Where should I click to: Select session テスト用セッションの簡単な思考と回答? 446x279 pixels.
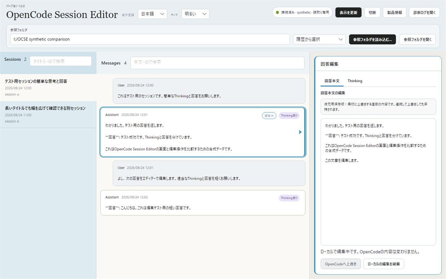[48, 87]
